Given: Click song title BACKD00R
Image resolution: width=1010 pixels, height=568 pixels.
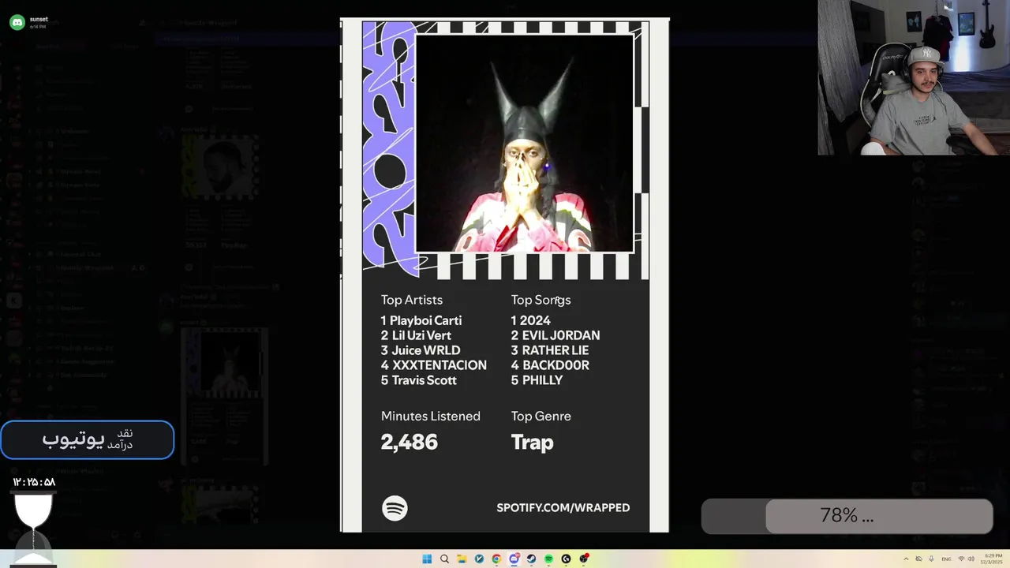Looking at the screenshot, I should 555,365.
